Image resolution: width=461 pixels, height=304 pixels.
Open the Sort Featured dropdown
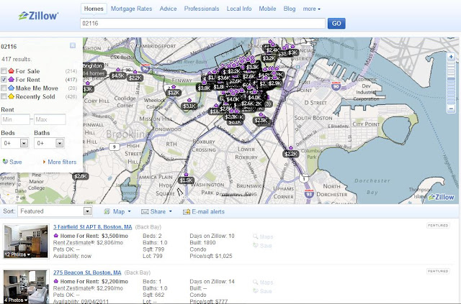pos(55,211)
